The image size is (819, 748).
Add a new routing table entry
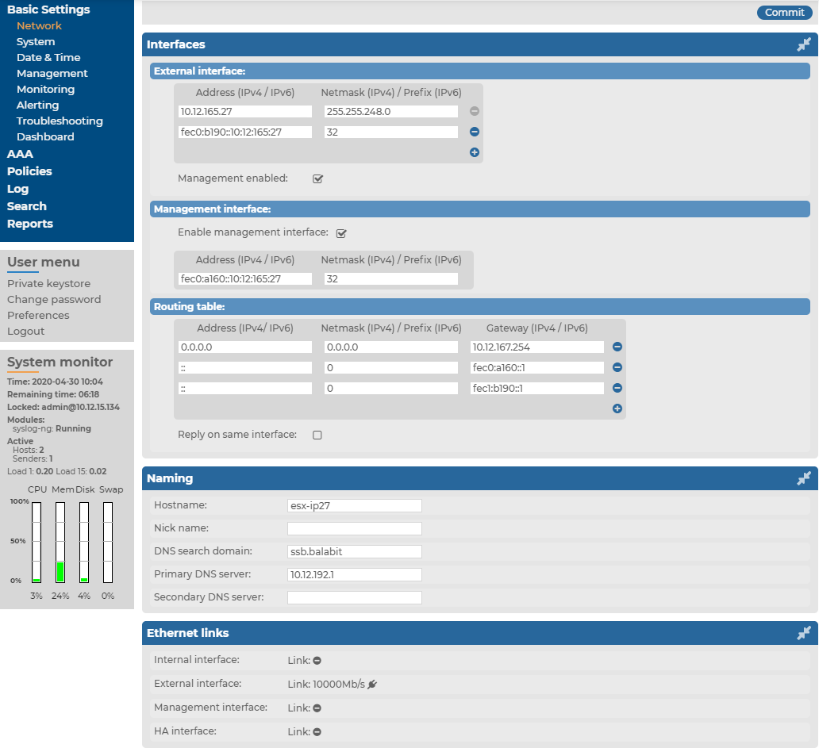[617, 409]
